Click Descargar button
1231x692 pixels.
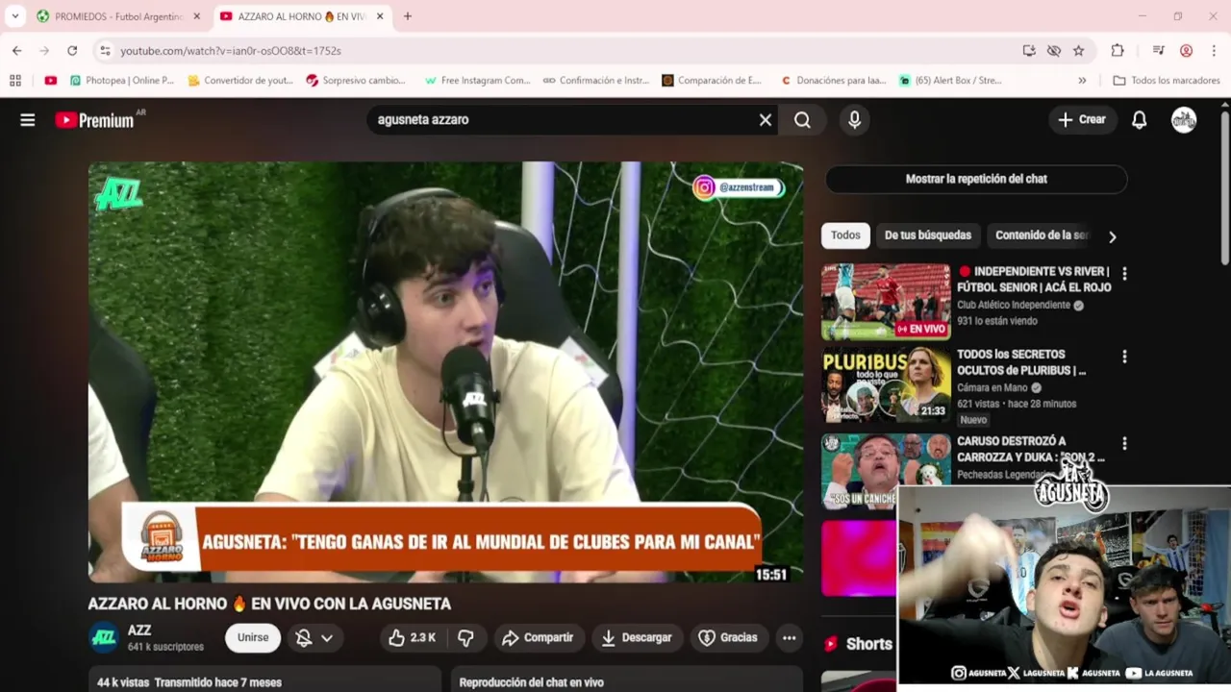click(x=637, y=637)
